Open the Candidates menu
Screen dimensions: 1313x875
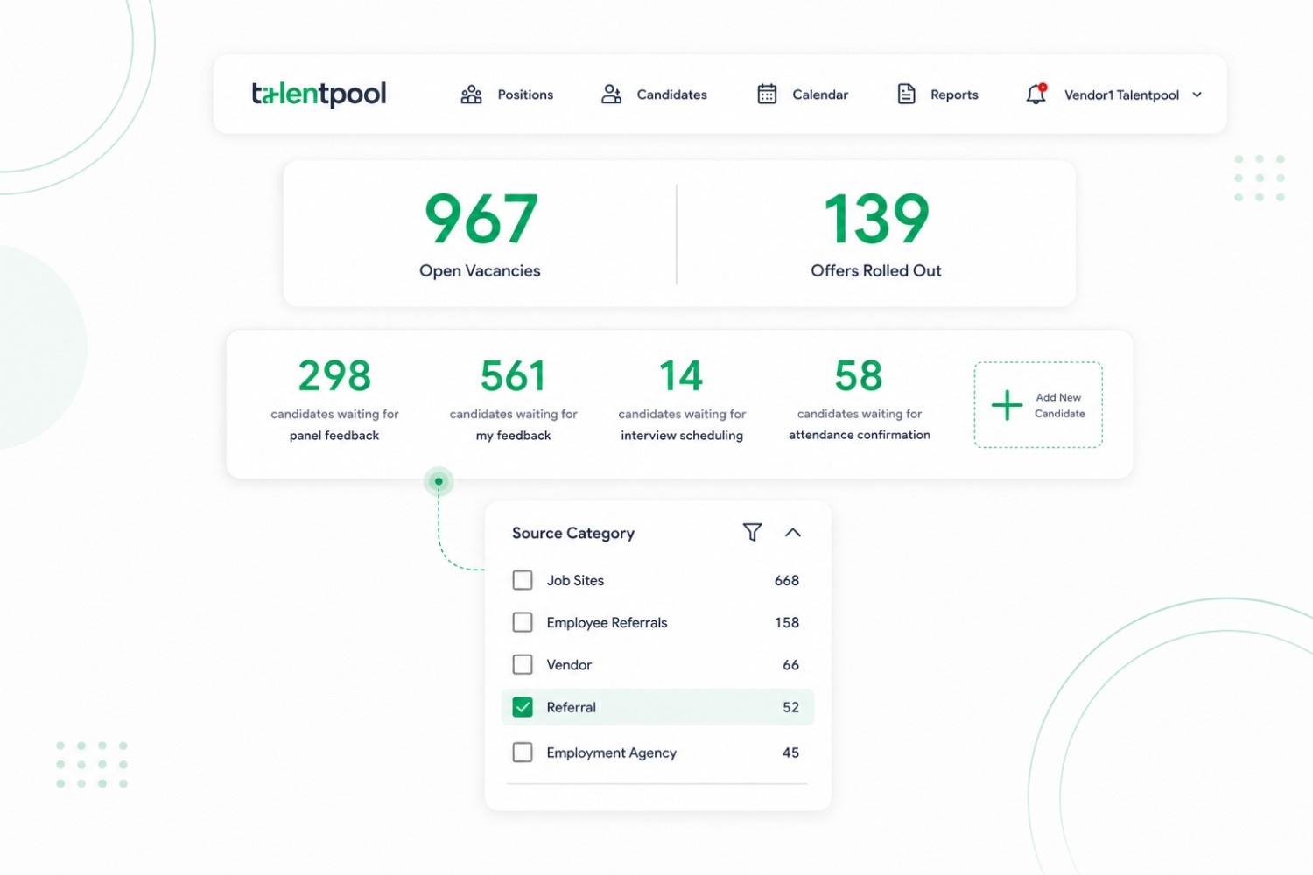click(x=671, y=94)
